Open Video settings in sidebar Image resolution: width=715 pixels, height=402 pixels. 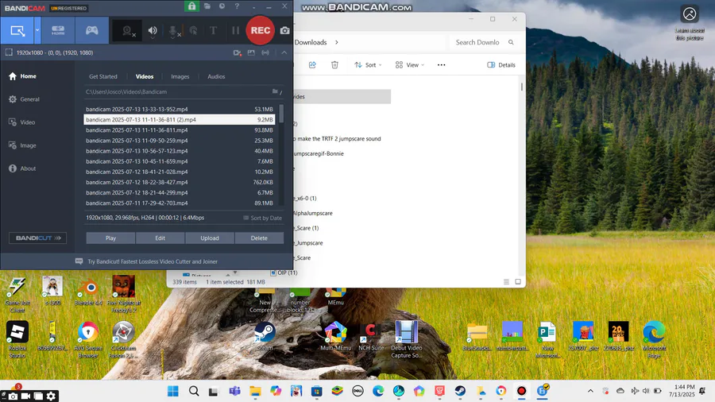[x=22, y=122]
